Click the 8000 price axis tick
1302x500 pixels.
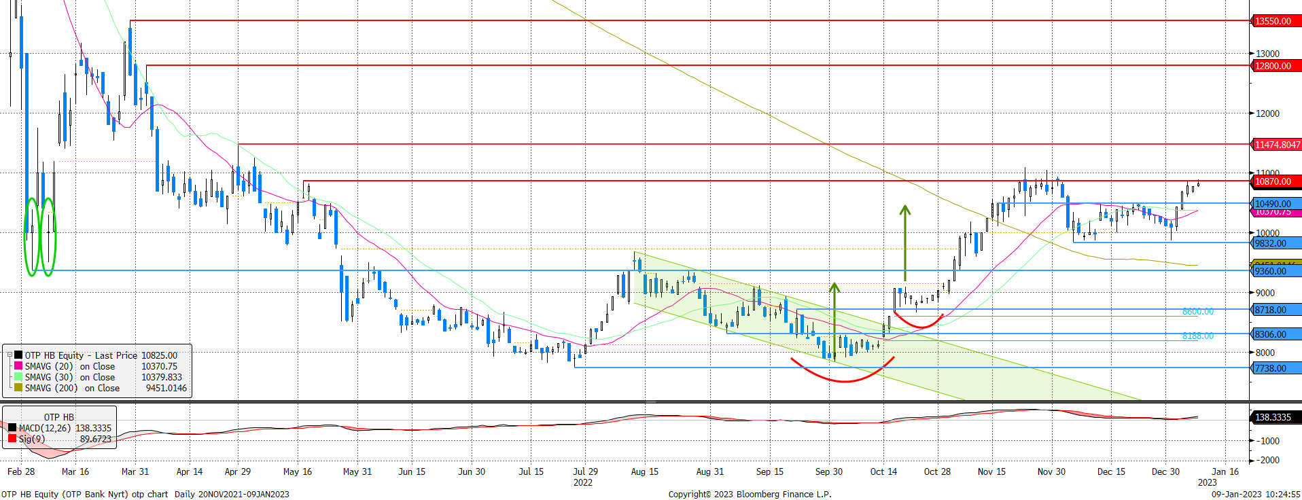(x=1265, y=353)
